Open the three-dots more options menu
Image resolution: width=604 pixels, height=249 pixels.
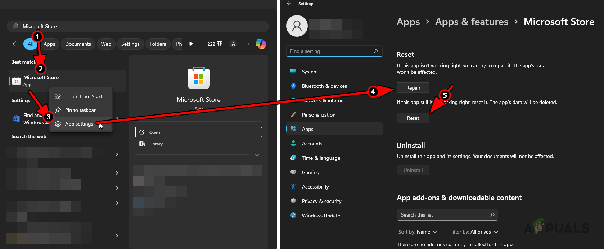247,44
